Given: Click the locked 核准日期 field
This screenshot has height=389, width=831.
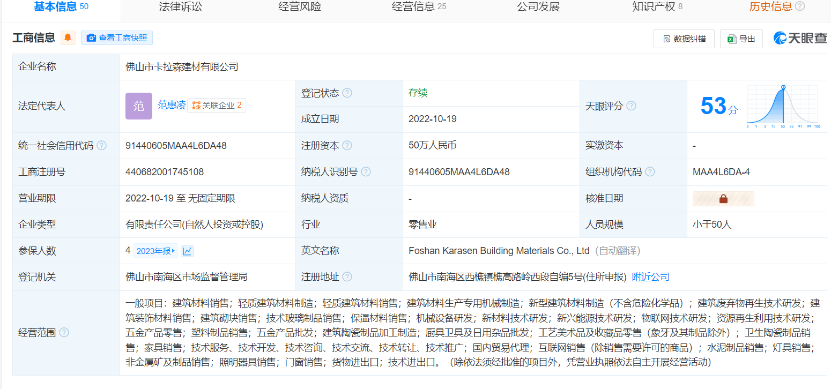Looking at the screenshot, I should (x=723, y=199).
